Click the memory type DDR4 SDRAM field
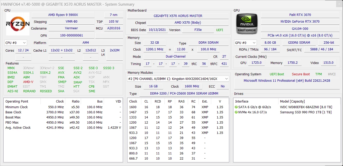 click(209, 43)
